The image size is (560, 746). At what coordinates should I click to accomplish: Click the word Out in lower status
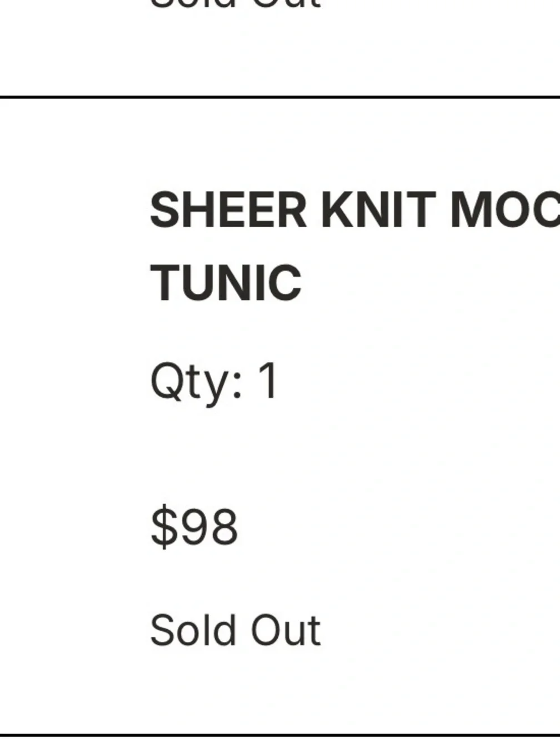285,631
